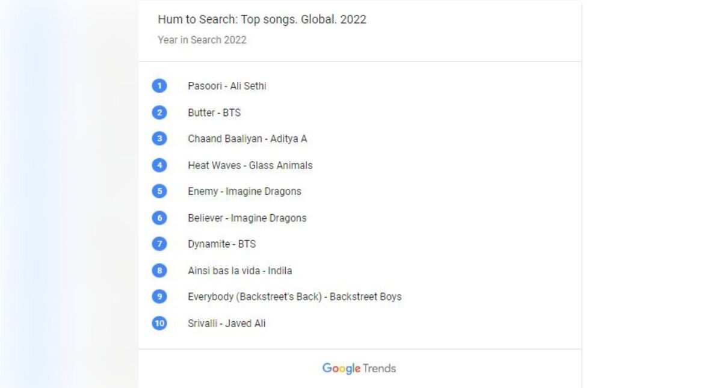Click the number 7 rank badge
This screenshot has width=722, height=388.
coord(159,244)
